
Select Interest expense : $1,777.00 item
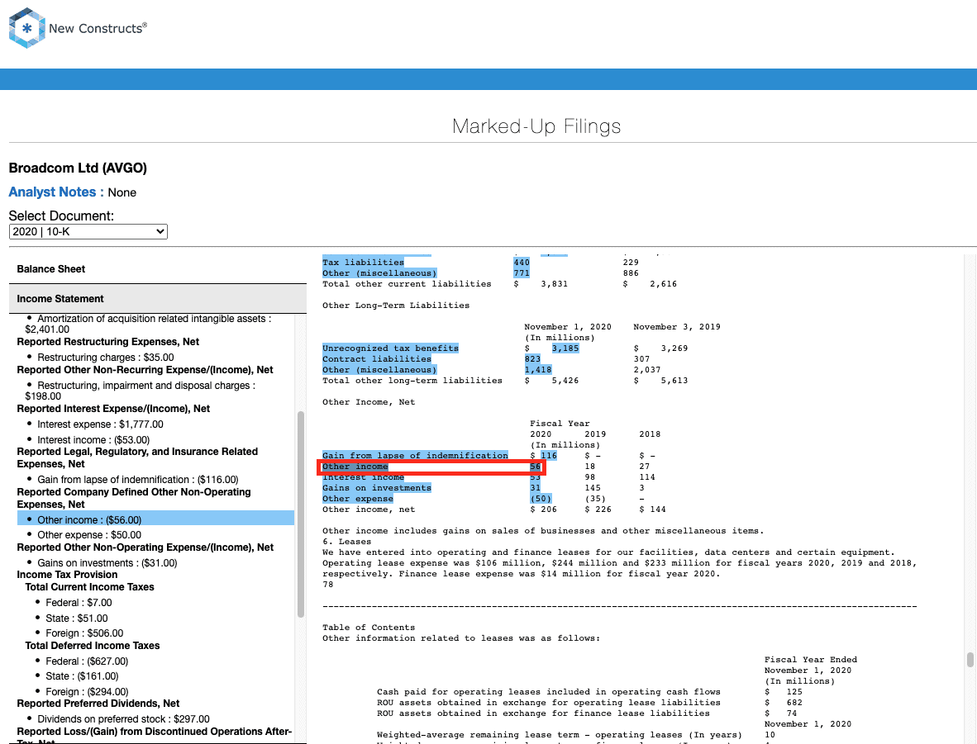pyautogui.click(x=100, y=424)
